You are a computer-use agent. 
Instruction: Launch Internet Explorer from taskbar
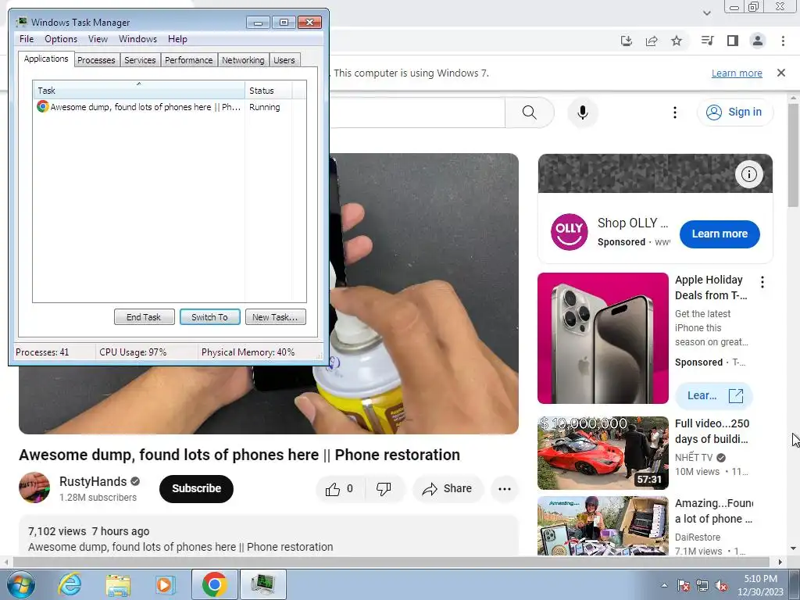pyautogui.click(x=70, y=584)
